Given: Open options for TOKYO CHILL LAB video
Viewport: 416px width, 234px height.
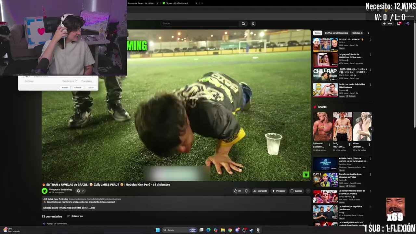Looking at the screenshot, I should [x=370, y=70].
